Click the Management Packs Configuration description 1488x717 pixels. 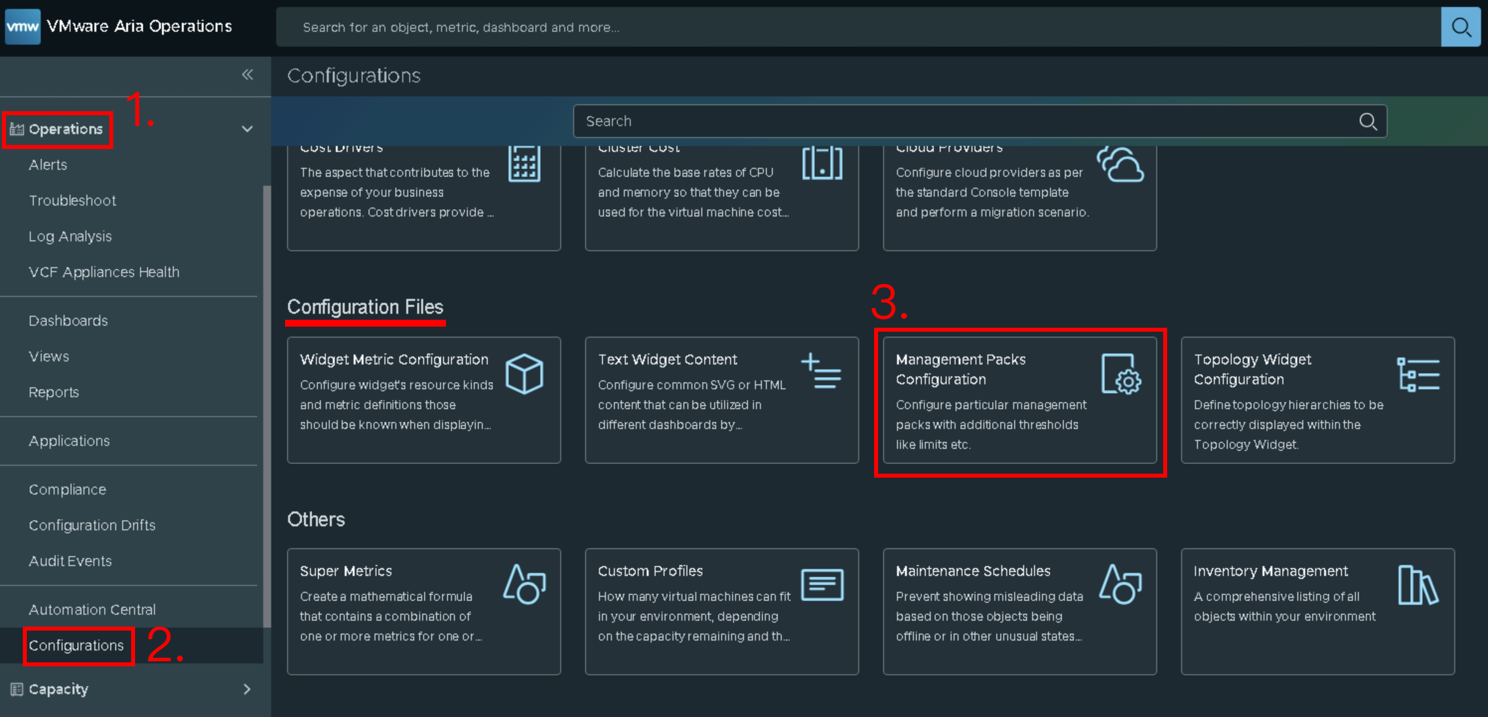pyautogui.click(x=991, y=425)
